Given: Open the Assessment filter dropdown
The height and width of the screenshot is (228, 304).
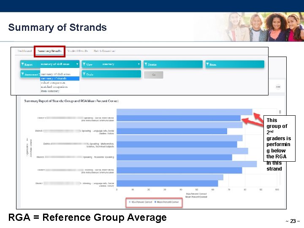Looking at the screenshot, I should coord(30,74).
